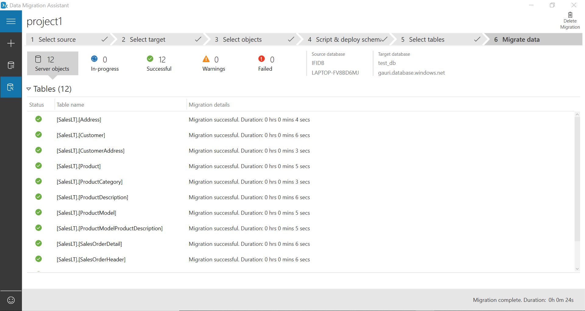
Task: Click the Delete Migration trash icon
Action: point(570,15)
